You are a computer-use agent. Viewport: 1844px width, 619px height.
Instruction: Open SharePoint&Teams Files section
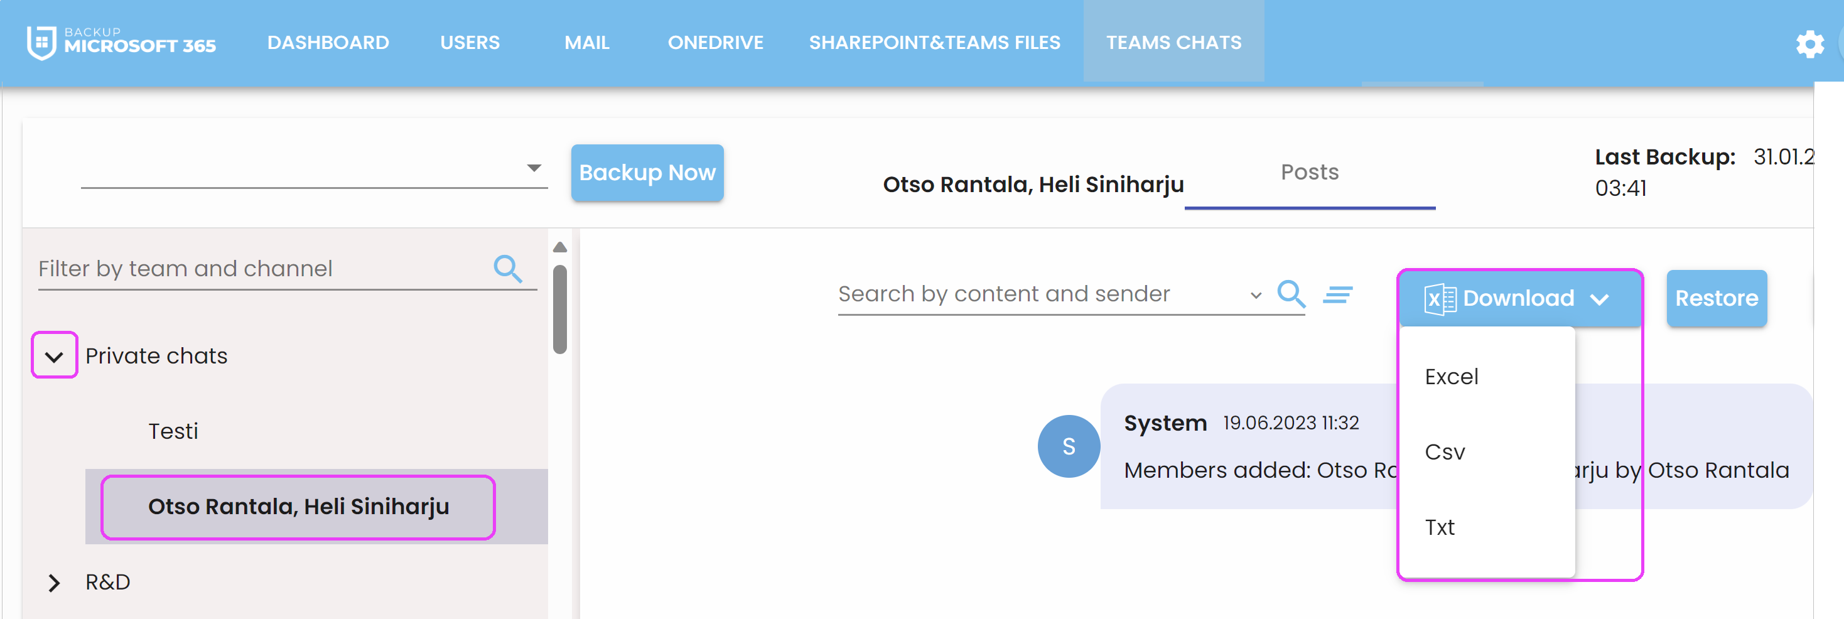(934, 42)
